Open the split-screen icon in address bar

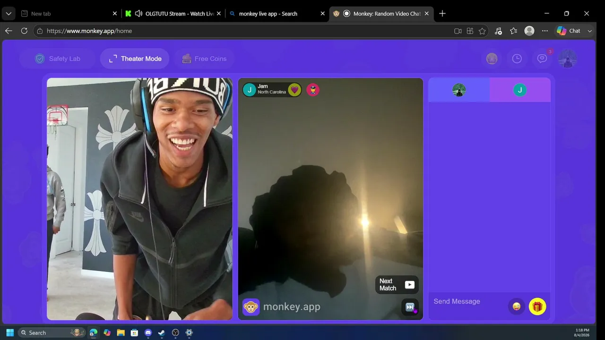pyautogui.click(x=470, y=31)
